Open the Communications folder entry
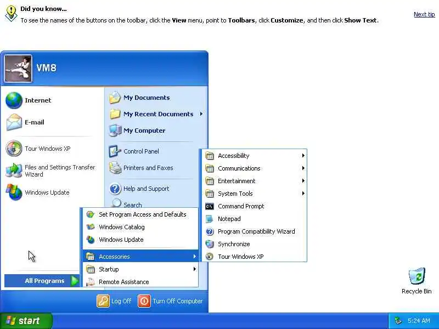 254,168
